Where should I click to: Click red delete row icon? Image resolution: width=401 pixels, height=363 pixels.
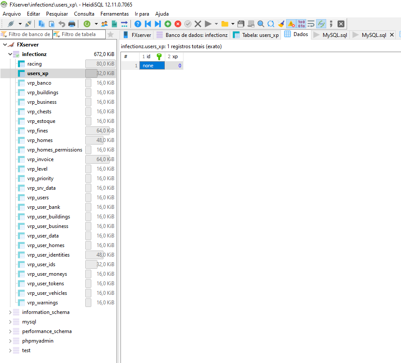pos(178,24)
